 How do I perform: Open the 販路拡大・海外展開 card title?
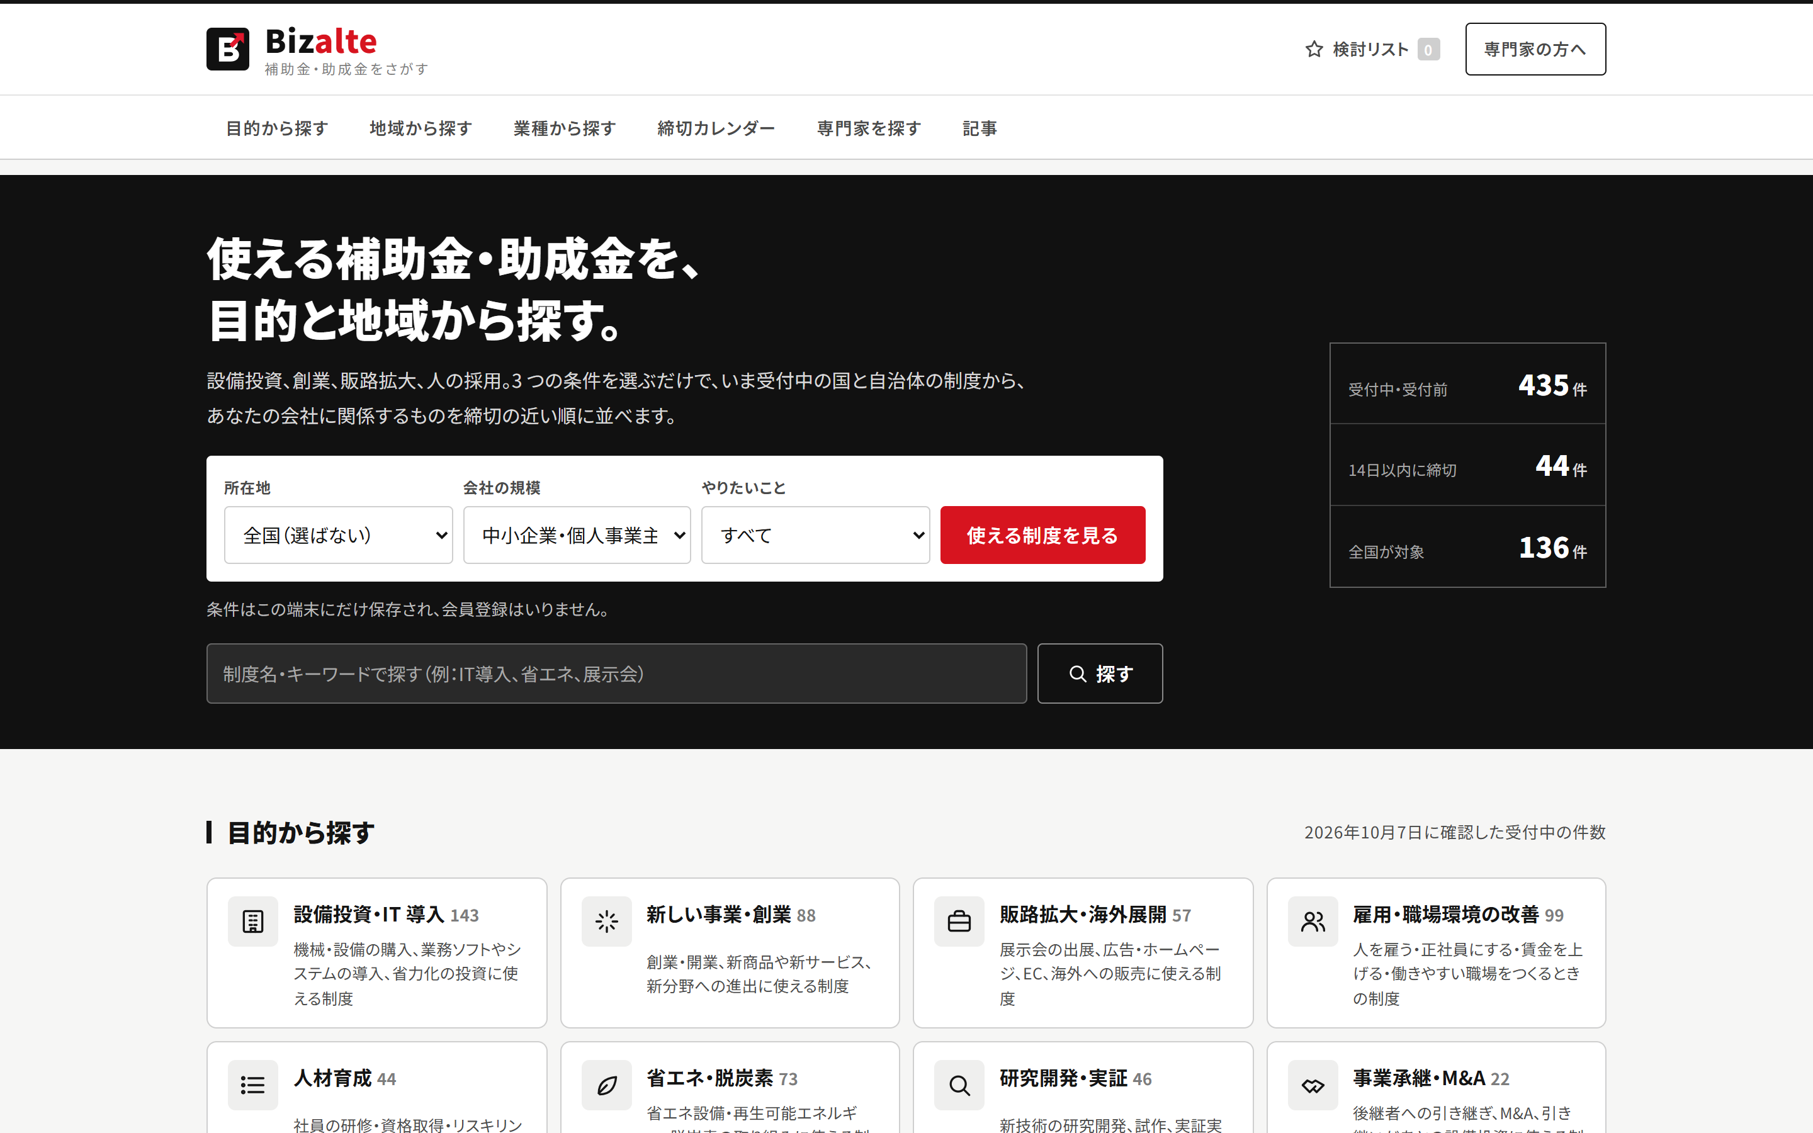click(1083, 914)
